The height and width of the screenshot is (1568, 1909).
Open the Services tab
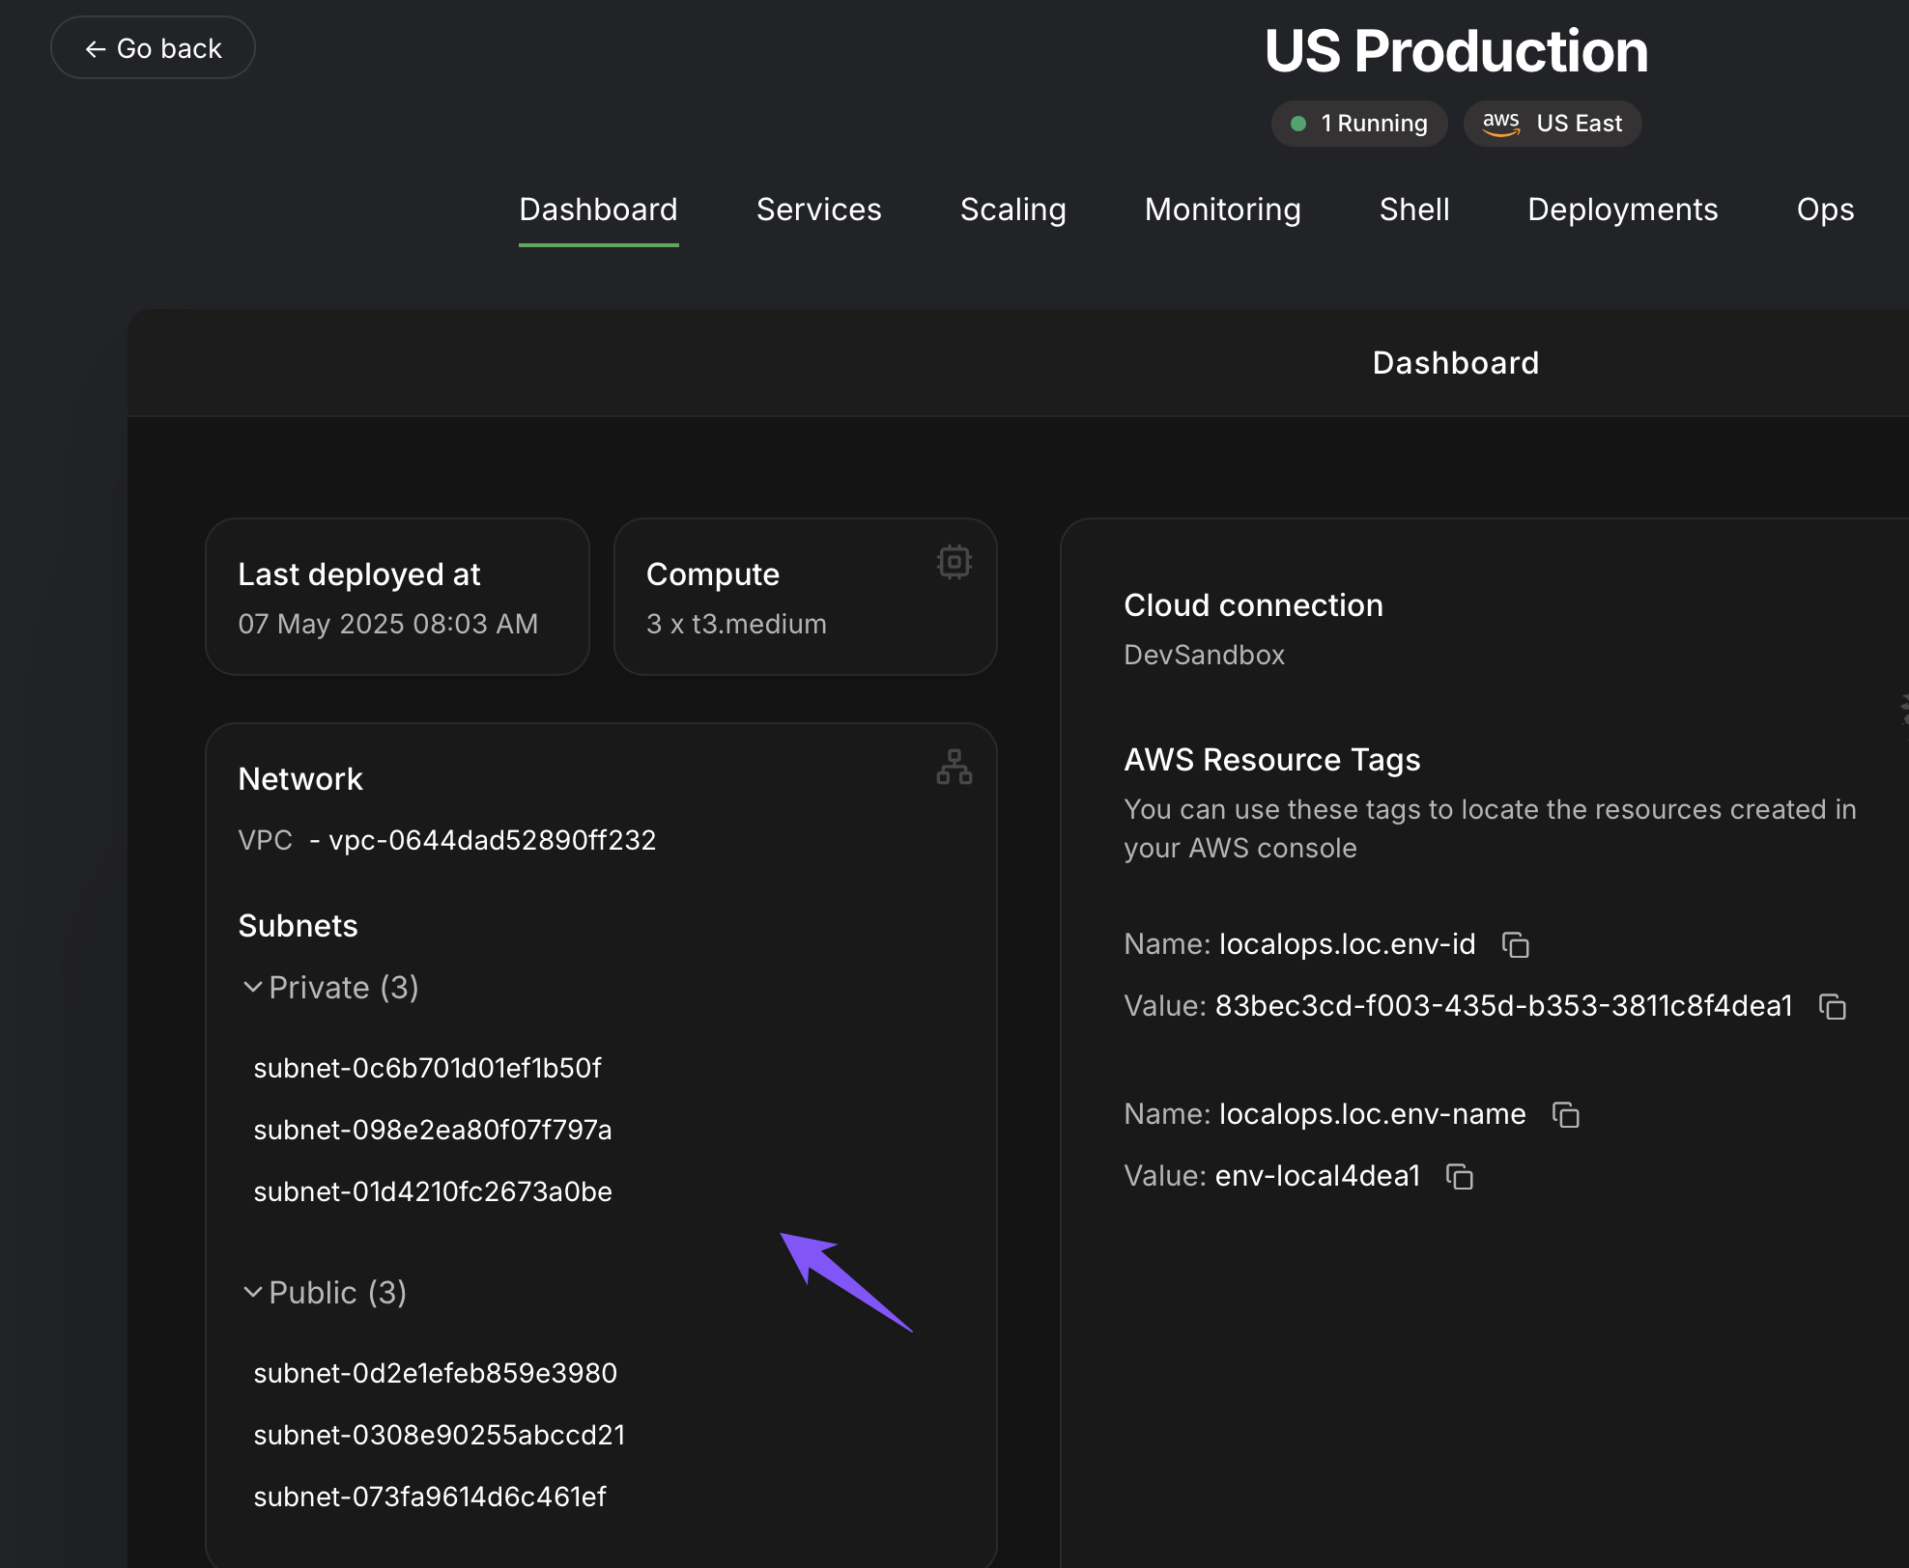pyautogui.click(x=818, y=210)
